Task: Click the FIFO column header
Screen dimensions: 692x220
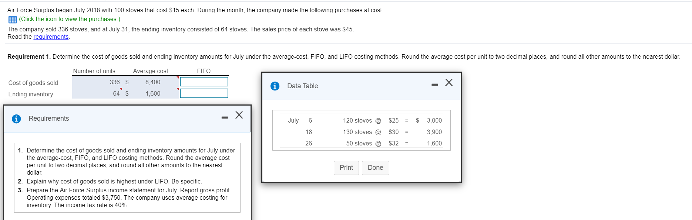Action: pyautogui.click(x=204, y=71)
